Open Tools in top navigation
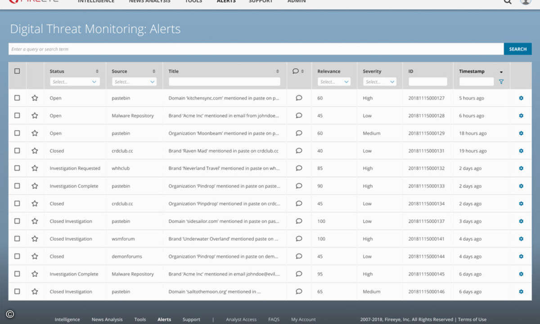The image size is (540, 324). click(193, 1)
